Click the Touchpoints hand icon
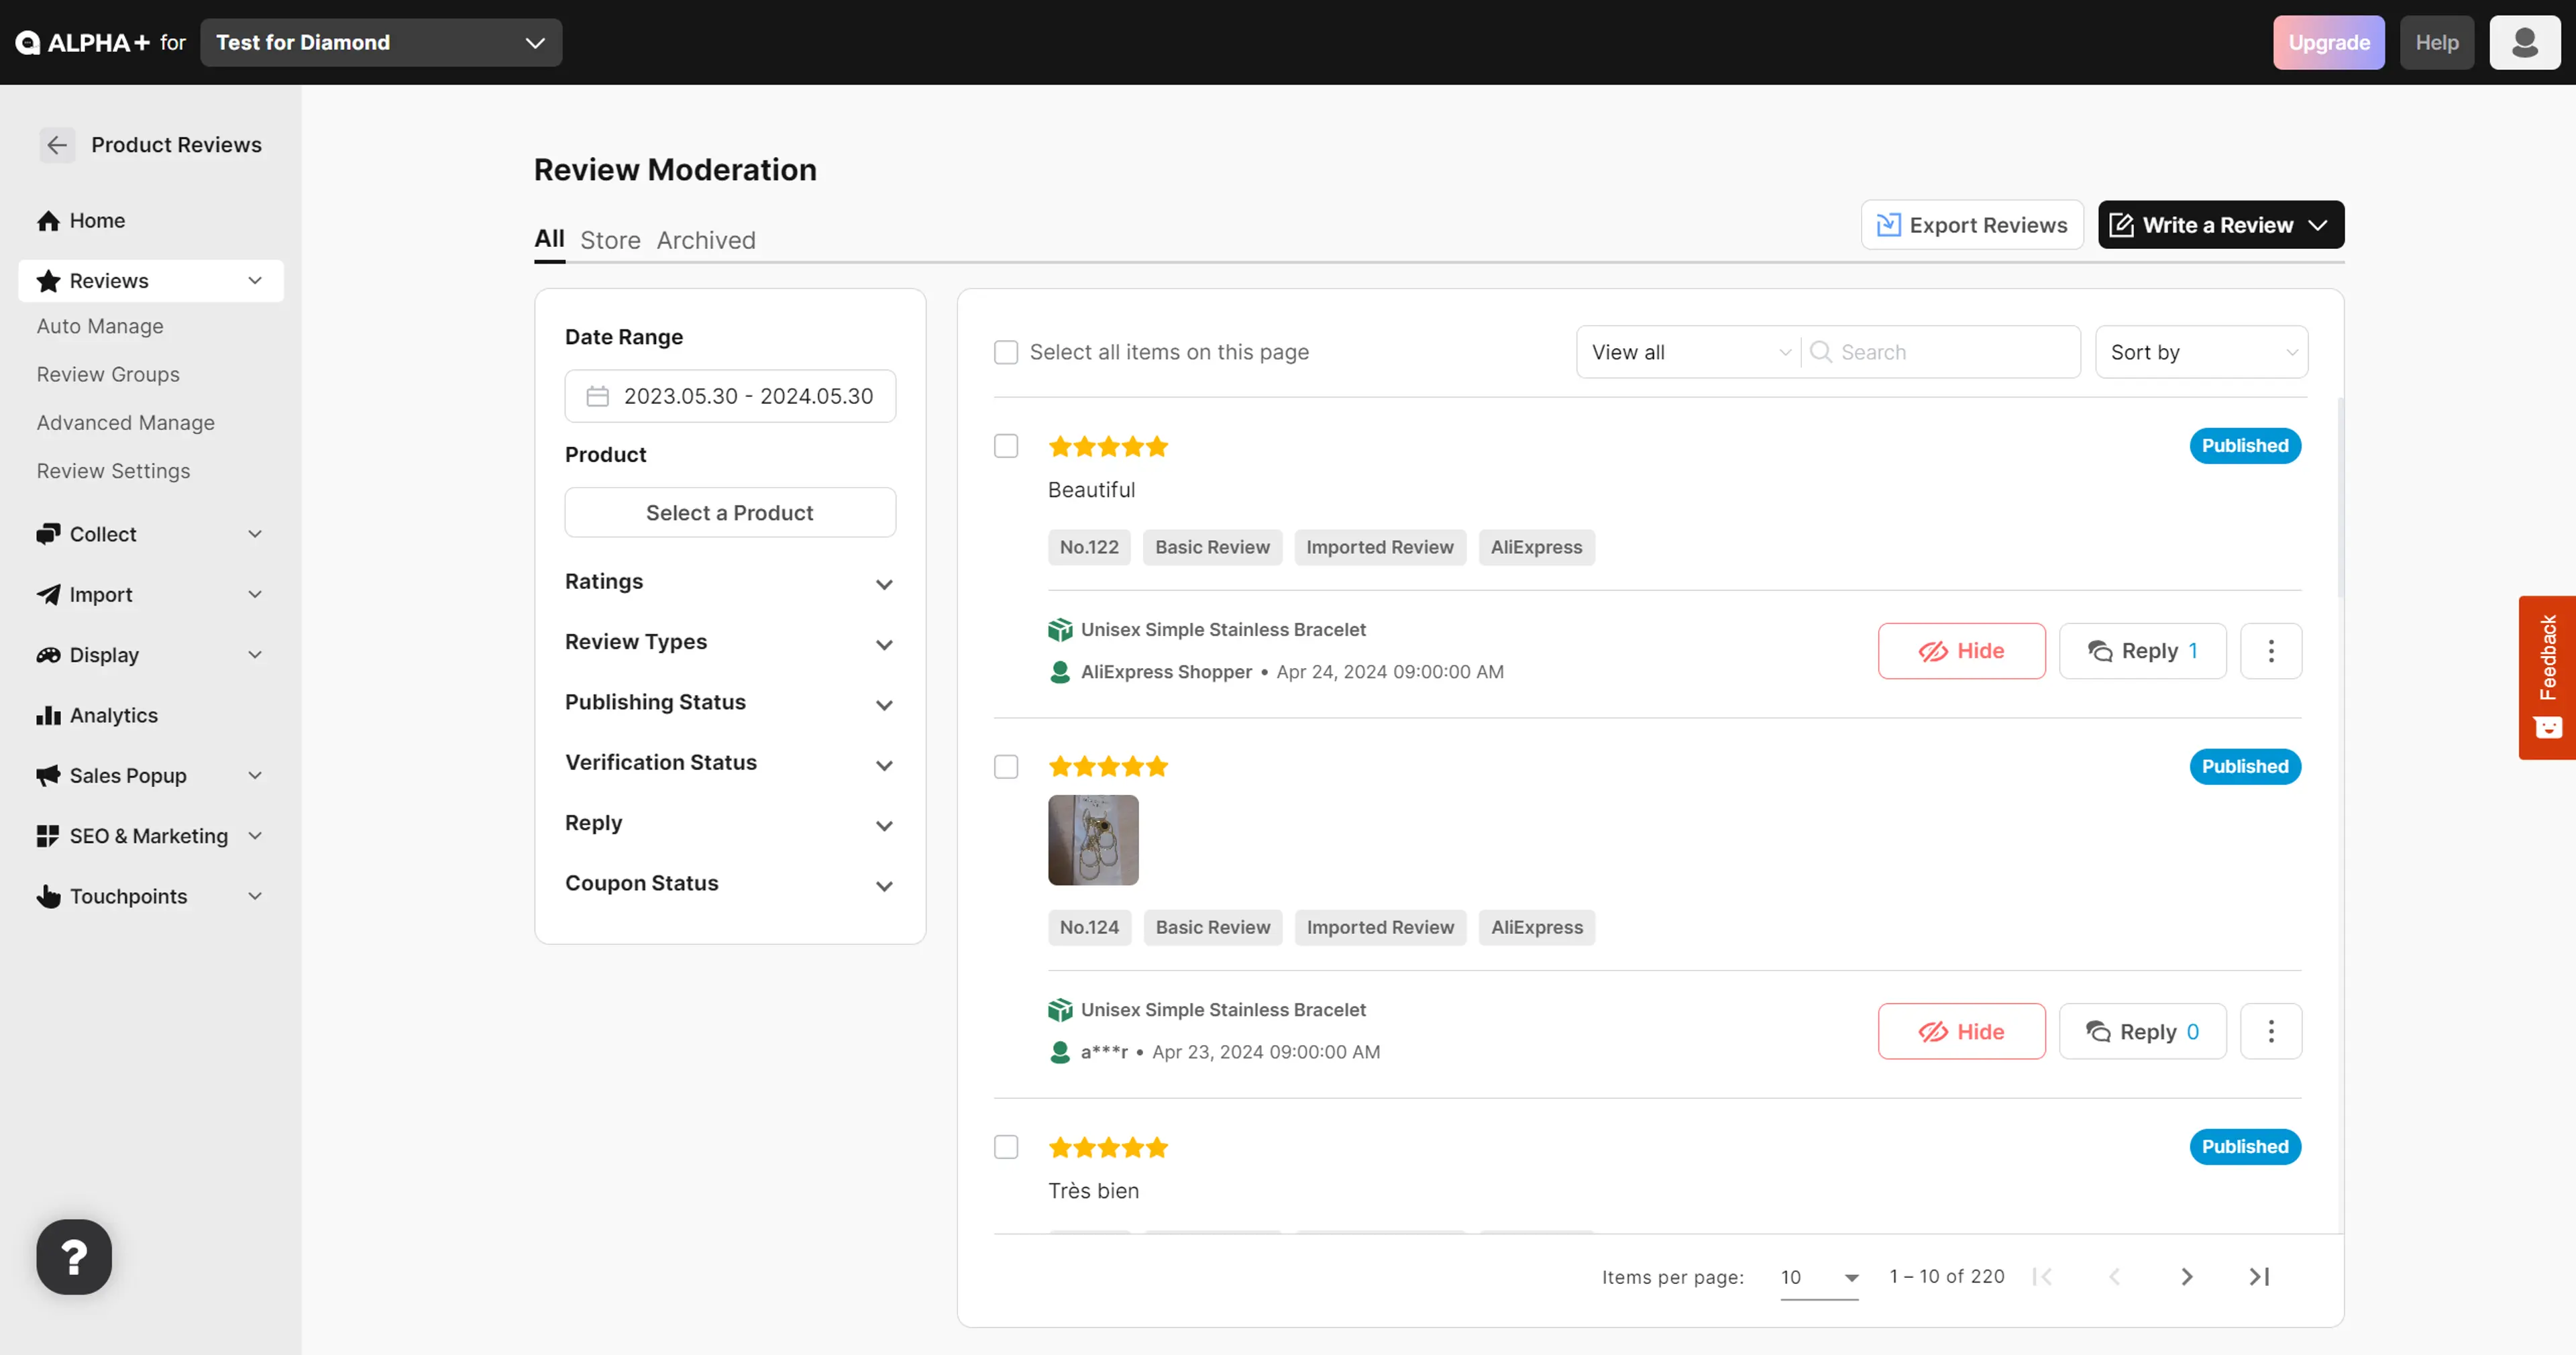 (48, 896)
